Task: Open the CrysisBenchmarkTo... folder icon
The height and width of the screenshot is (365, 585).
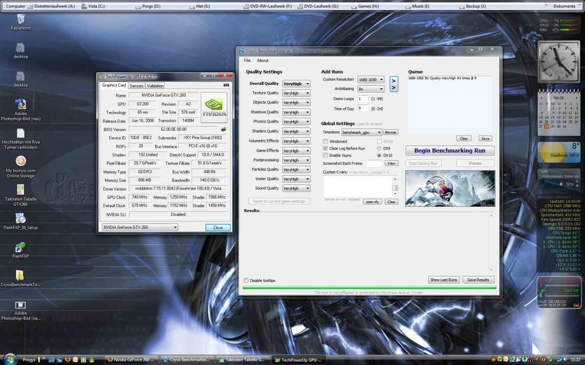Action: pyautogui.click(x=21, y=278)
